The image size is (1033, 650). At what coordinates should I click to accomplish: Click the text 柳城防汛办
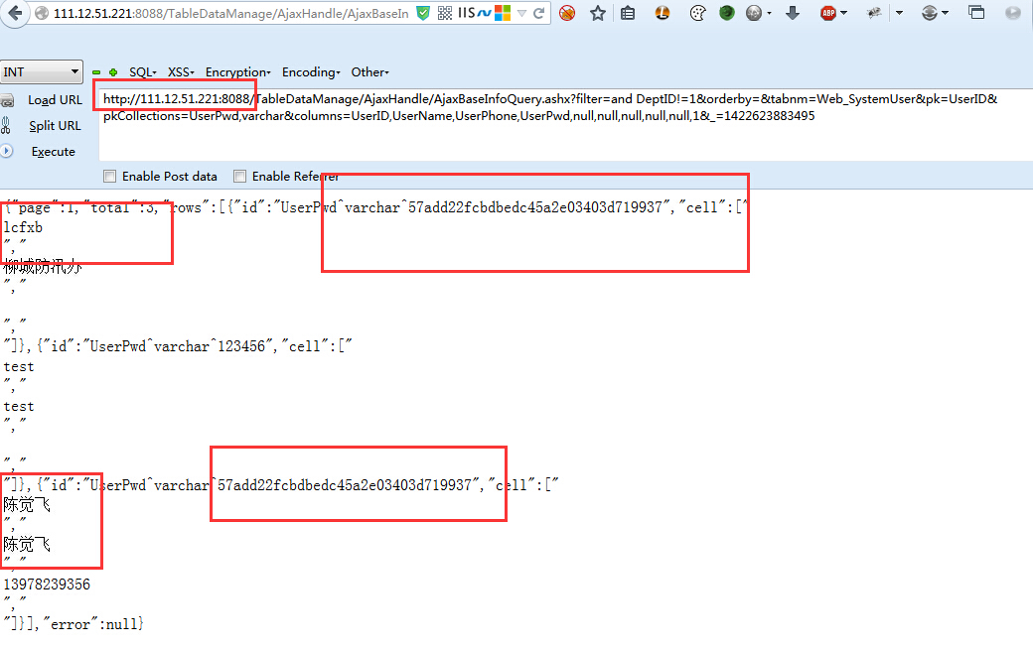[x=42, y=266]
